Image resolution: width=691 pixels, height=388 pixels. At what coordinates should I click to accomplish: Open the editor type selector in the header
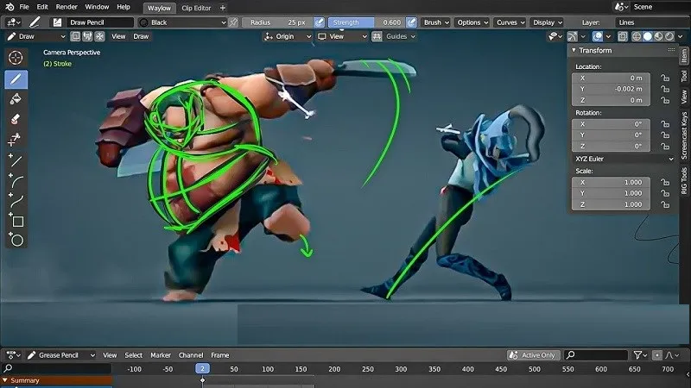click(x=13, y=22)
